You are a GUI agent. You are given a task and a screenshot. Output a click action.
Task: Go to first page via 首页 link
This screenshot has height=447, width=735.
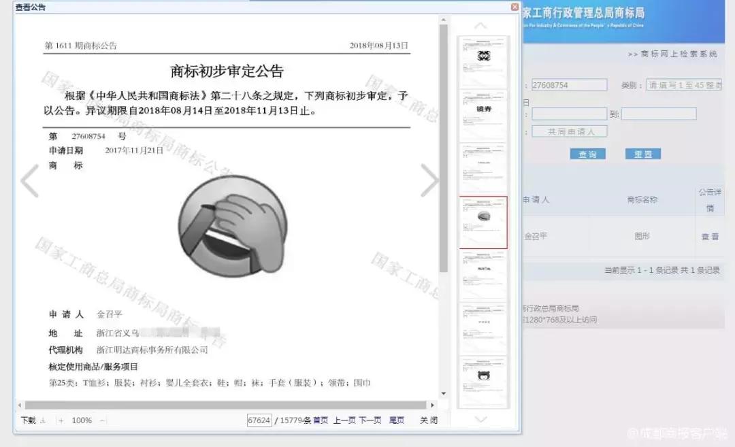coord(320,420)
